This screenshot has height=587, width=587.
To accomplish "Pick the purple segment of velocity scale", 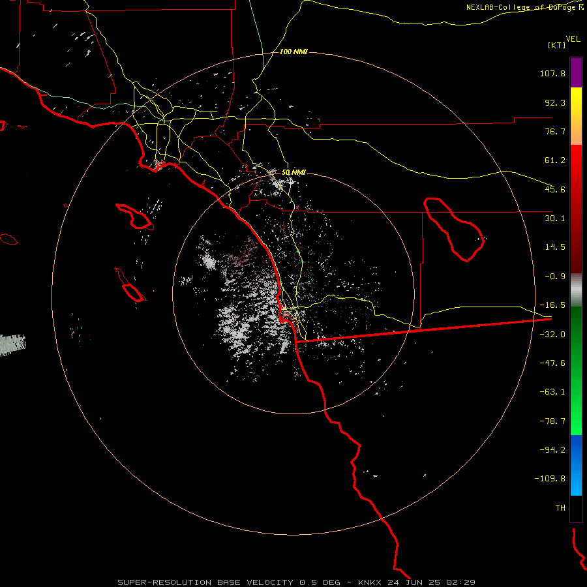I will point(576,72).
